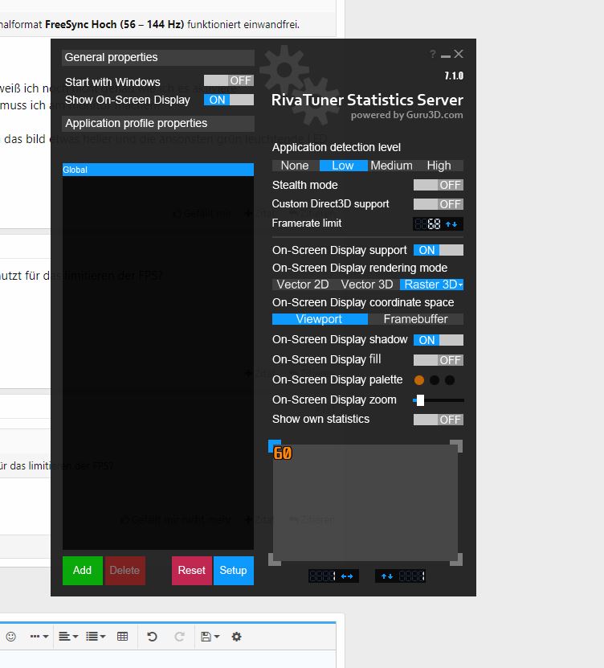Image resolution: width=604 pixels, height=668 pixels.
Task: Click the Reset button
Action: click(191, 571)
